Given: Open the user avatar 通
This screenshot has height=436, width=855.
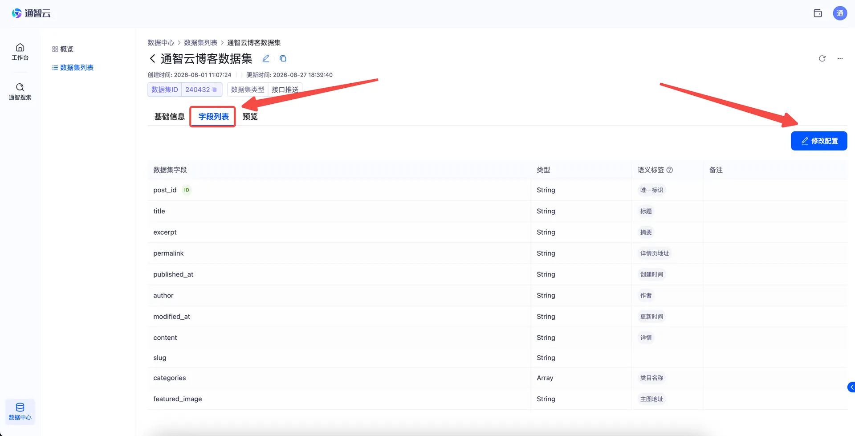Looking at the screenshot, I should pyautogui.click(x=840, y=13).
